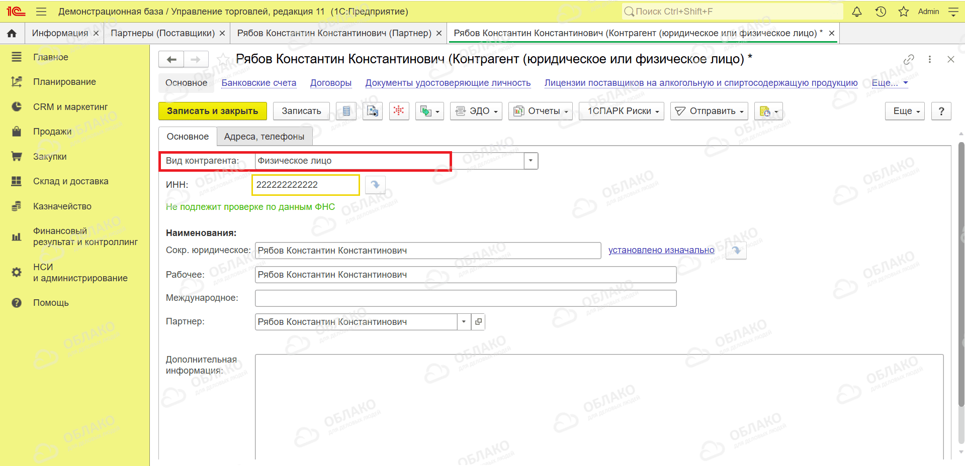This screenshot has width=965, height=466.
Task: Open the Планирование section
Action: click(64, 82)
